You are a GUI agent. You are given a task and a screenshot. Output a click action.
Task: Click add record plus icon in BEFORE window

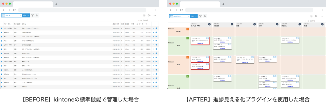click(x=144, y=16)
